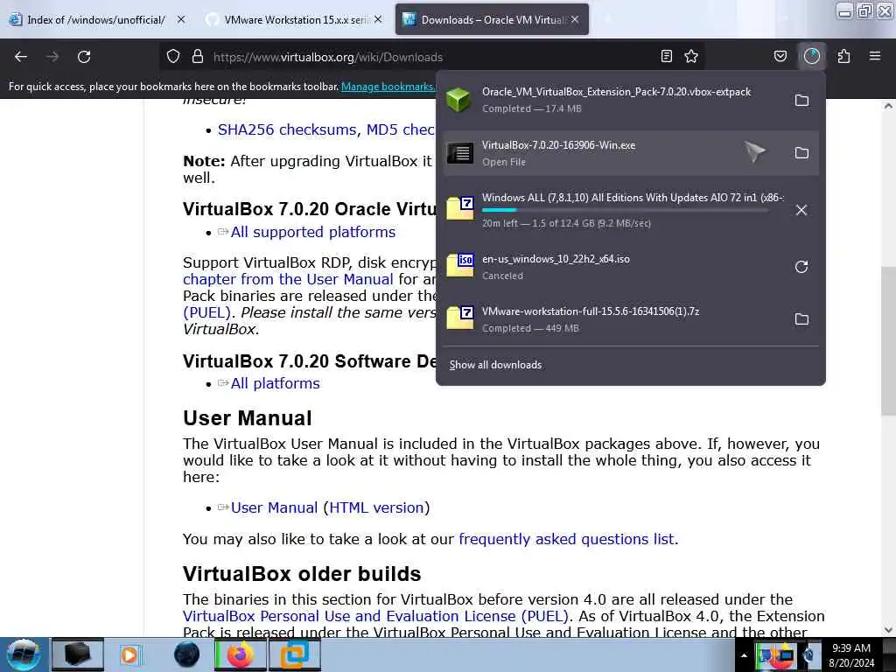
Task: Toggle reader view icon in address bar
Action: point(666,57)
